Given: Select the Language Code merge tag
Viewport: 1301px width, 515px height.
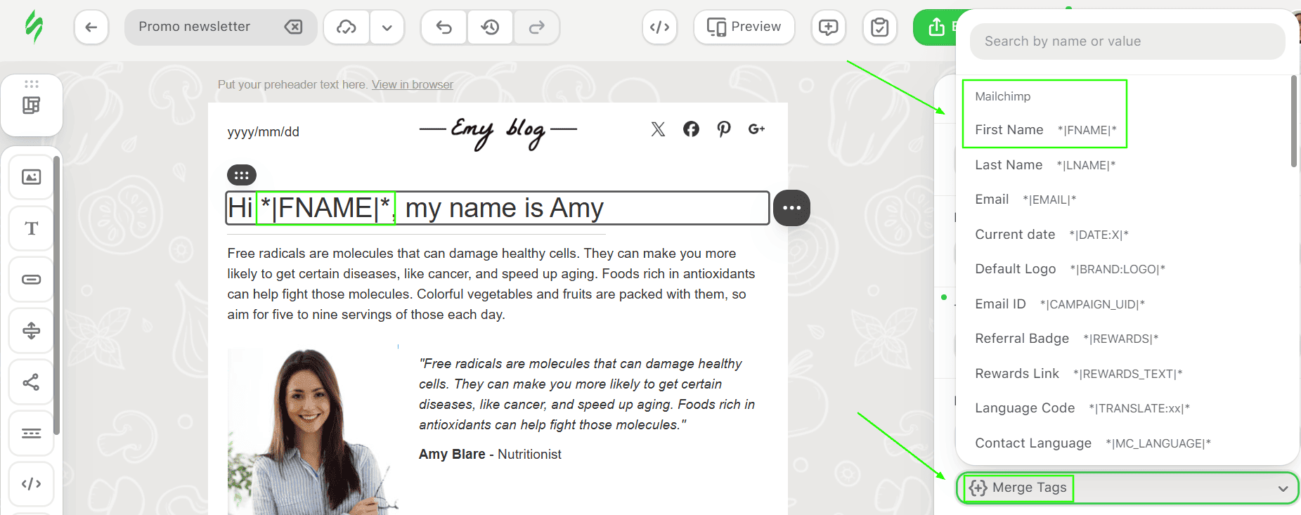Looking at the screenshot, I should (x=1082, y=408).
